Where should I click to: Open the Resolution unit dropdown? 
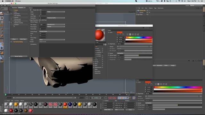click(x=56, y=18)
